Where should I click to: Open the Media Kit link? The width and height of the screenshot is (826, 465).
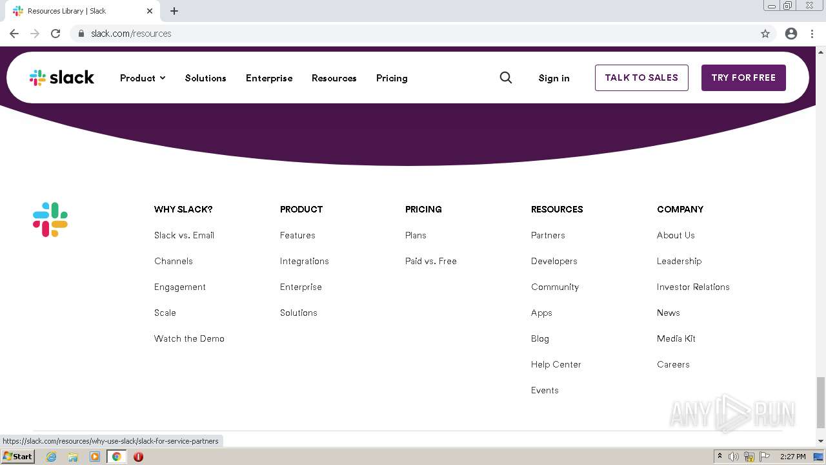tap(676, 338)
